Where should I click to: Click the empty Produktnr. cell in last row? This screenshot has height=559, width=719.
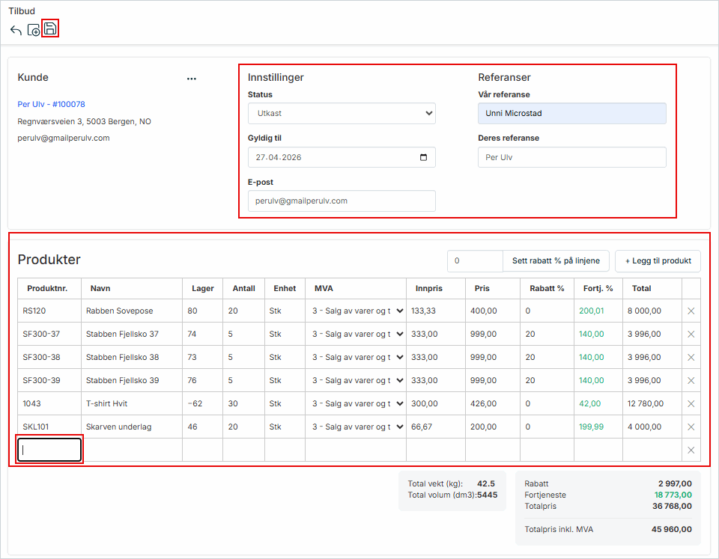click(x=50, y=450)
